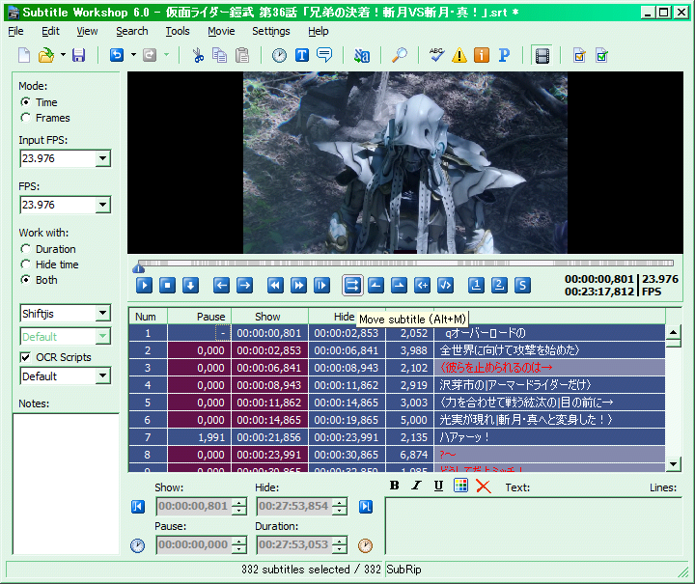Open the Shiftjis encoding dropdown
The image size is (695, 584).
tap(103, 314)
